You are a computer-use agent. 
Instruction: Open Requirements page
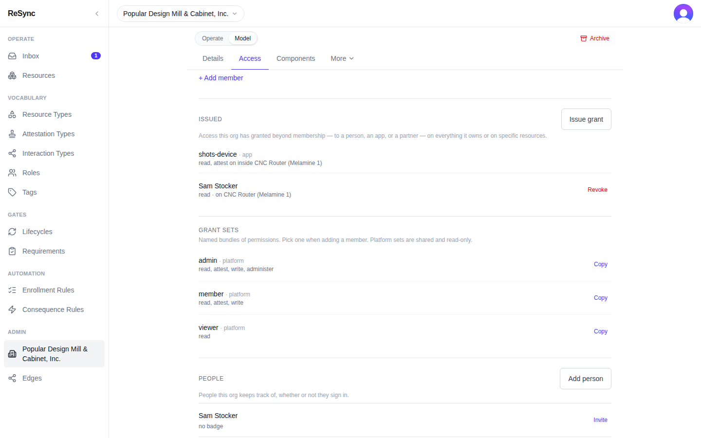pyautogui.click(x=54, y=251)
